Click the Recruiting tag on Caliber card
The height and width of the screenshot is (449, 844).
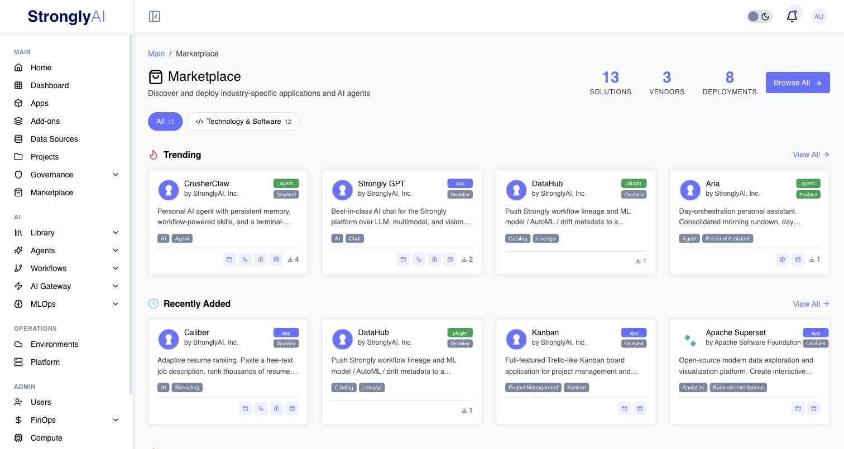(x=187, y=388)
